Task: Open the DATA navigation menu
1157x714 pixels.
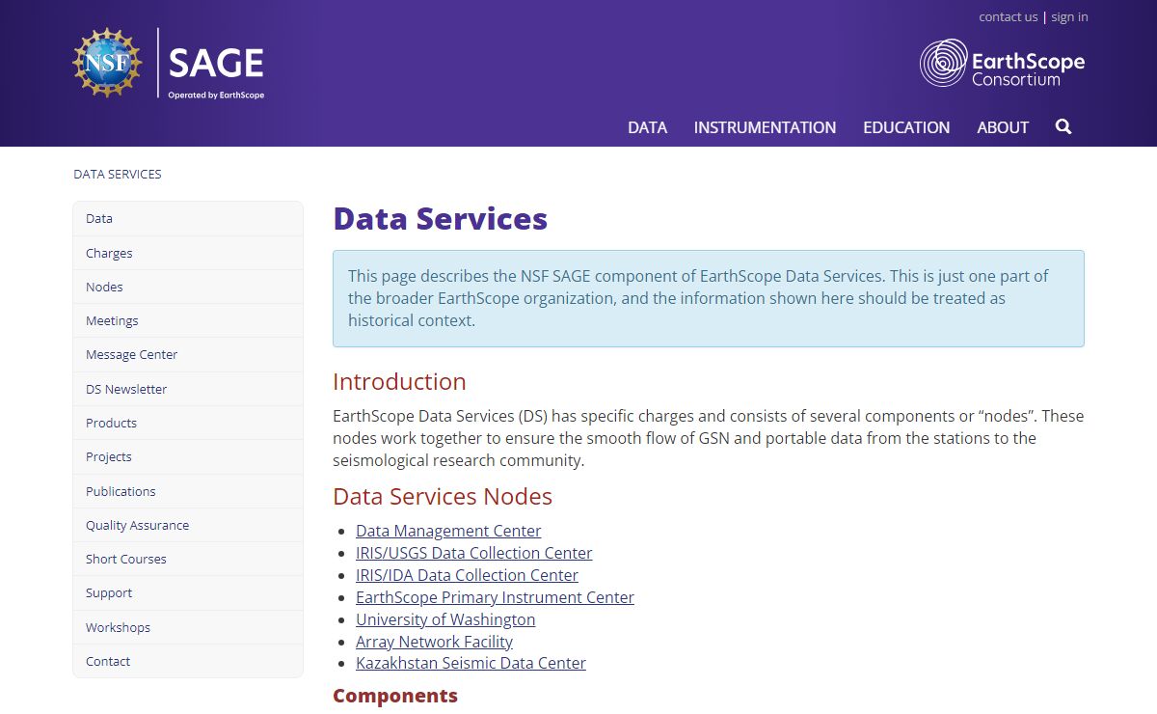Action: [x=647, y=127]
